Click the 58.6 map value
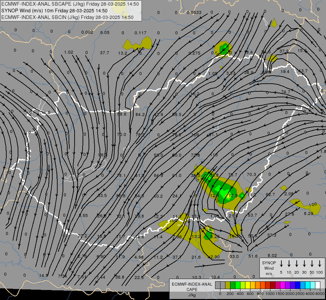The image size is (326, 300). [x=122, y=114]
